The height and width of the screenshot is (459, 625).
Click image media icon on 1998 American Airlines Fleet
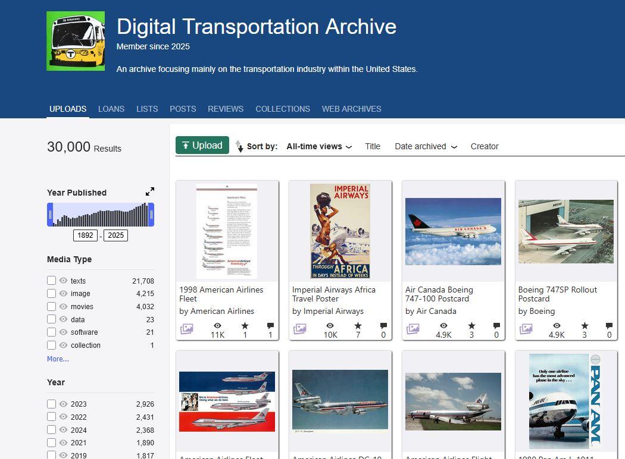[186, 329]
